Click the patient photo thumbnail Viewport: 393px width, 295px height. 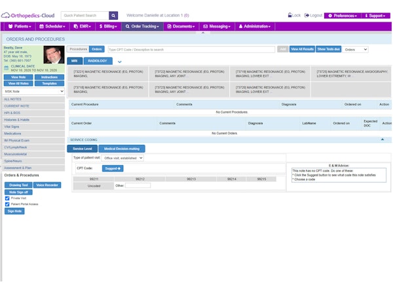[x=54, y=54]
